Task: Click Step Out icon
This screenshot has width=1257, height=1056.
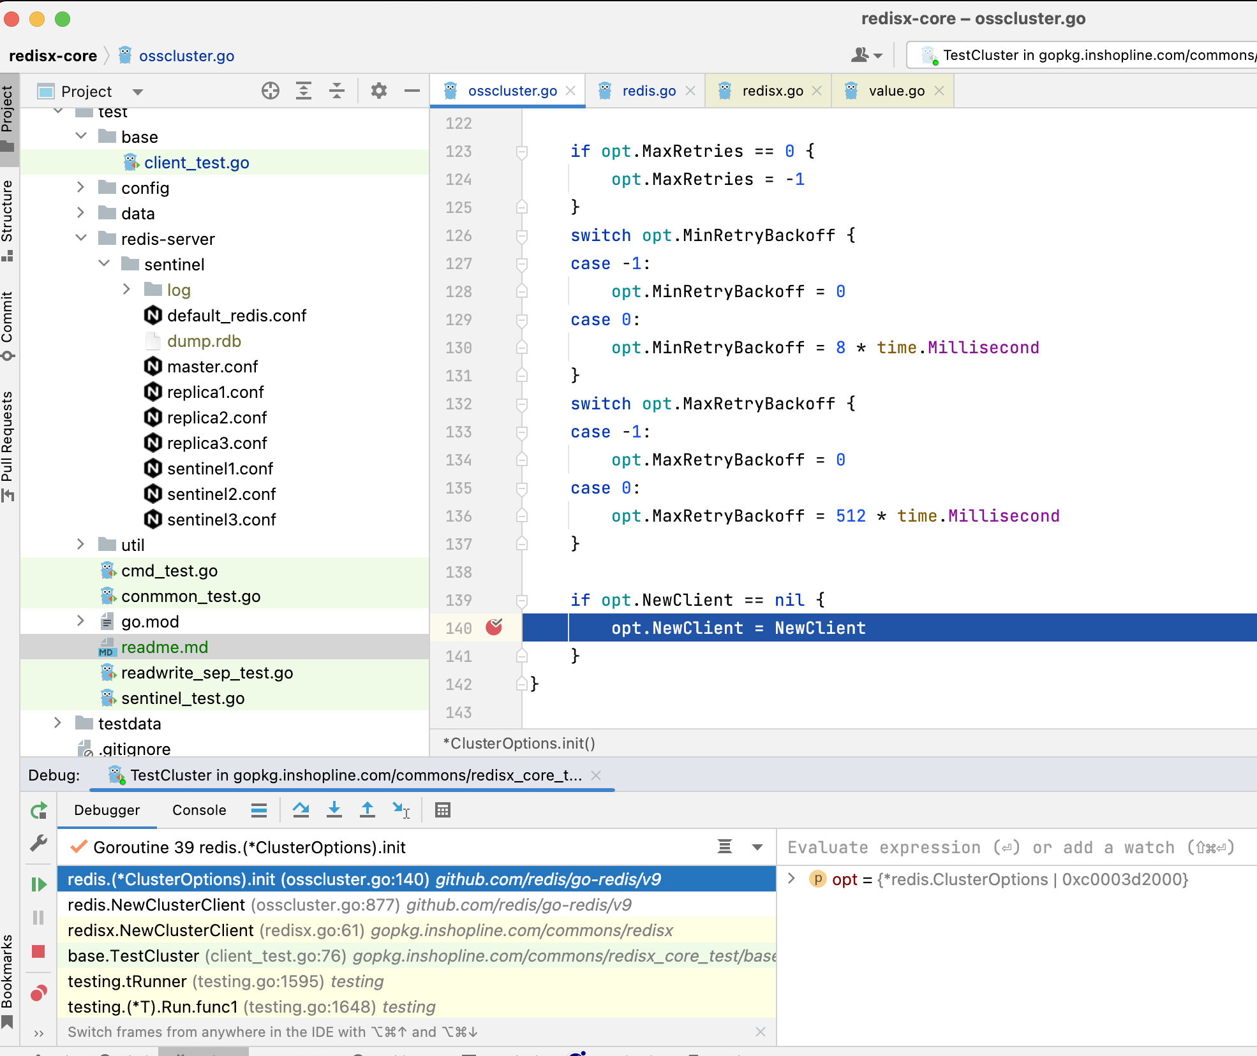Action: [x=368, y=810]
